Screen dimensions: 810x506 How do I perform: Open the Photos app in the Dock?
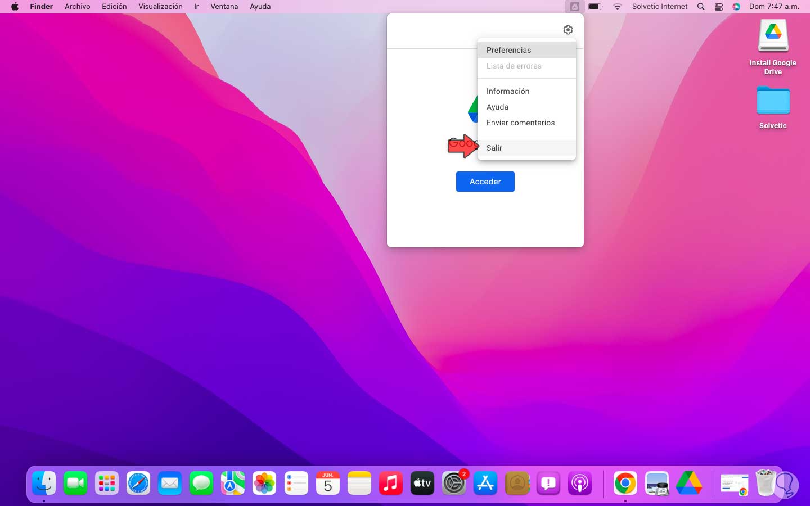click(264, 483)
